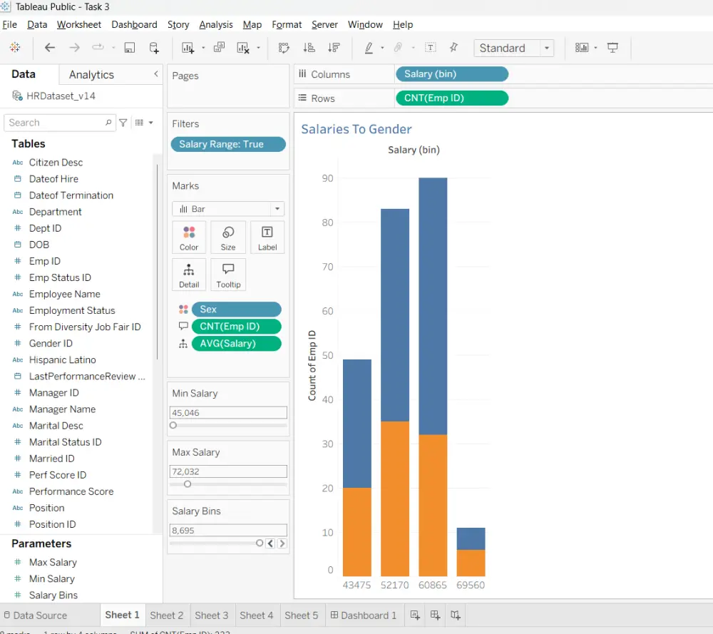The width and height of the screenshot is (713, 634).
Task: Select the Max Salary parameter
Action: pyautogui.click(x=53, y=562)
